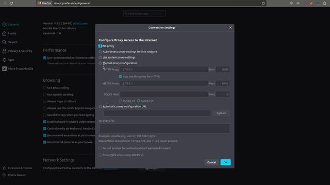
Task: Enable the Use autoscrolling checkbox
Action: 45,88
